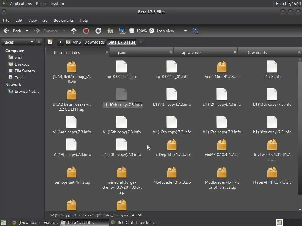Click the pathbar left scroll arrow
The width and height of the screenshot is (302, 226).
coord(60,42)
